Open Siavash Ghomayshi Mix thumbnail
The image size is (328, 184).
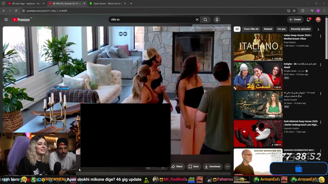258,162
